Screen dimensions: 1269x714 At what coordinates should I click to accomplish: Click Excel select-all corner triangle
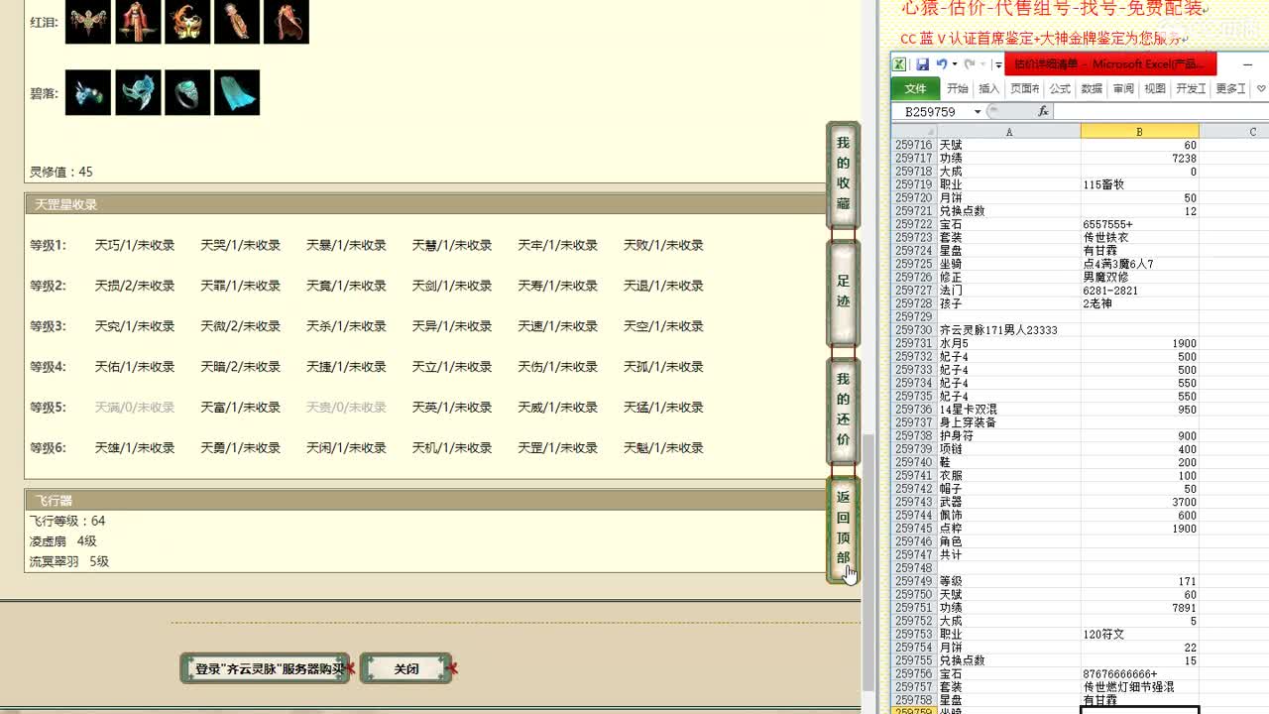[913, 131]
